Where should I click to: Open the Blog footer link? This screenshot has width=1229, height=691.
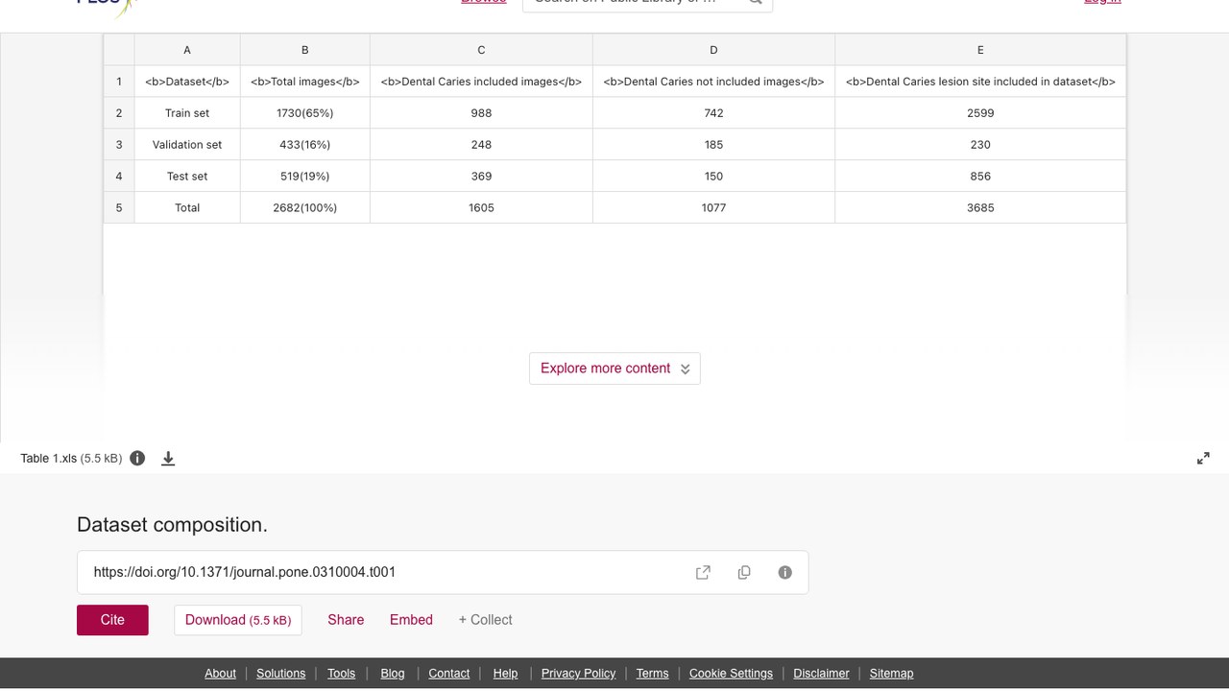pyautogui.click(x=393, y=673)
